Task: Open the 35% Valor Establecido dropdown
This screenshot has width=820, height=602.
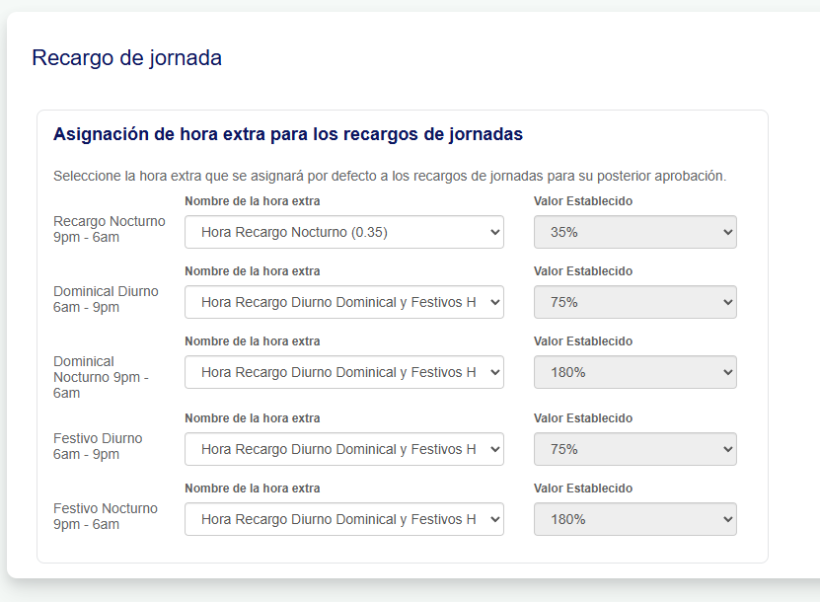Action: pyautogui.click(x=634, y=232)
